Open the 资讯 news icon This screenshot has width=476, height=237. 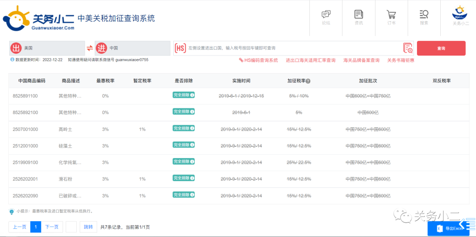coord(358,14)
